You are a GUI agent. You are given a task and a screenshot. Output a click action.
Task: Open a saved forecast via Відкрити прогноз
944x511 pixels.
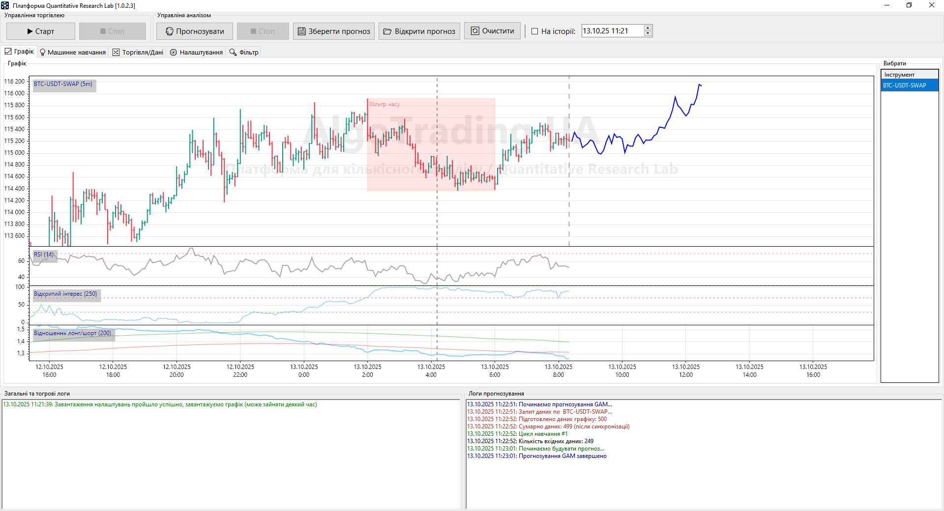pyautogui.click(x=419, y=31)
